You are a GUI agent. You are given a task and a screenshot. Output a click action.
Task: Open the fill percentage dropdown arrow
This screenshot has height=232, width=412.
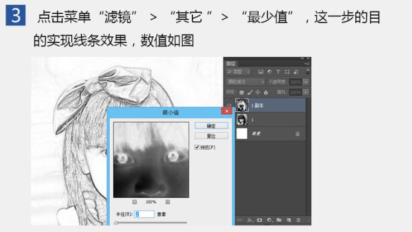coord(306,92)
